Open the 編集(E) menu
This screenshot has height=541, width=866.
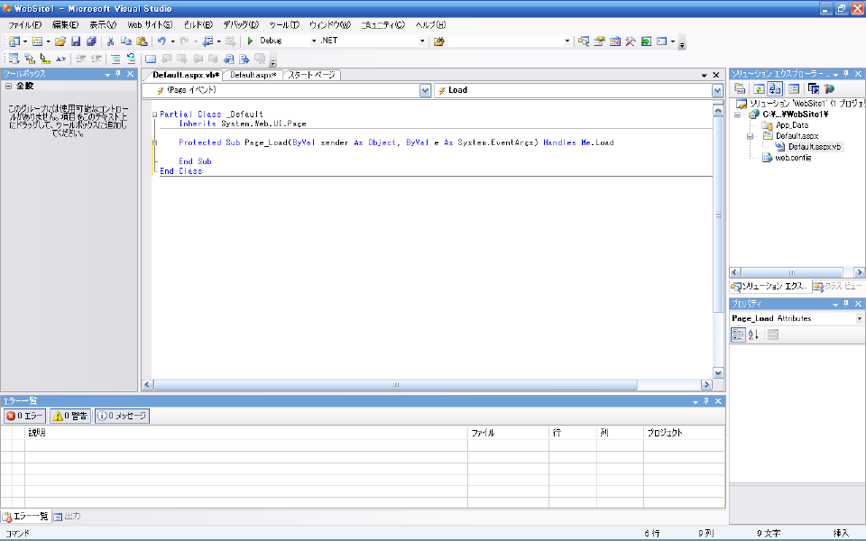65,25
